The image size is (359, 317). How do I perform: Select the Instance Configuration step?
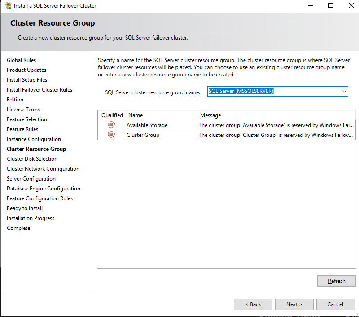tap(34, 139)
